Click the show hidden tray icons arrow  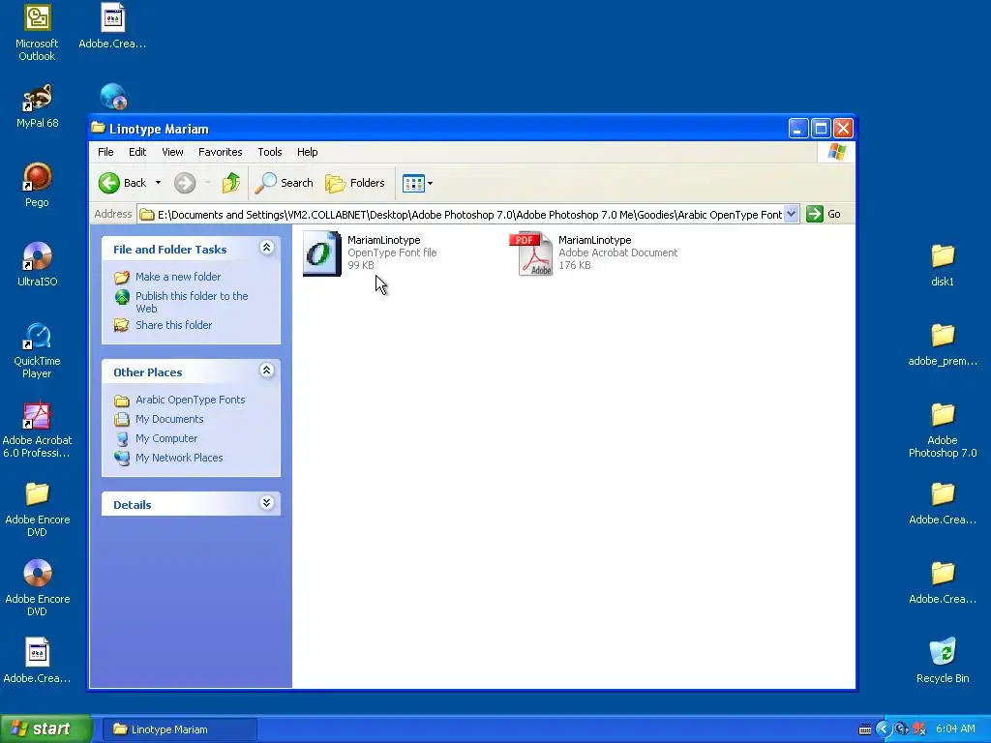pos(883,729)
